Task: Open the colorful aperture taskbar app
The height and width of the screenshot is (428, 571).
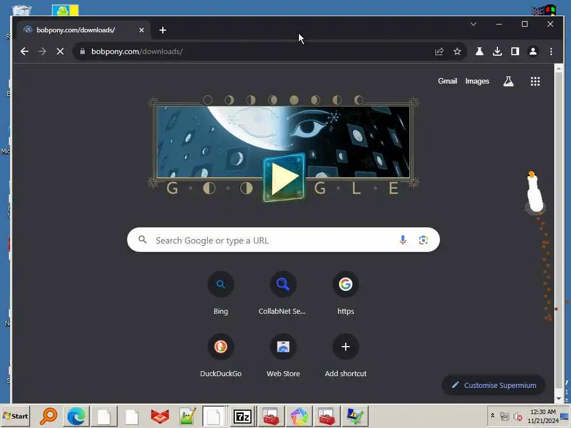Action: [299, 416]
